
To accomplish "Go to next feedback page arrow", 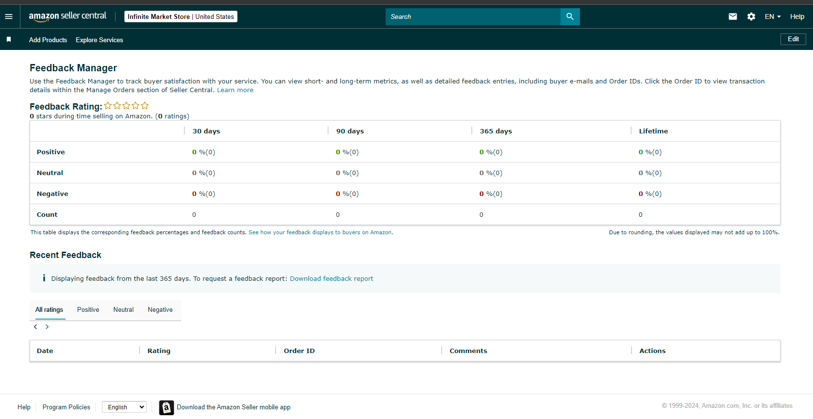I will 47,327.
